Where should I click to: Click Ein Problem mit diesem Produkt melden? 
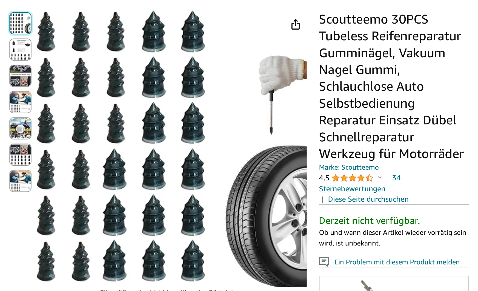(x=397, y=262)
